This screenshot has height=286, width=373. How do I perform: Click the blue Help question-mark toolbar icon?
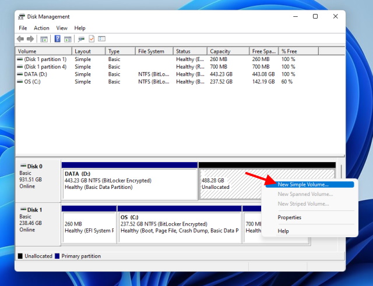point(57,39)
